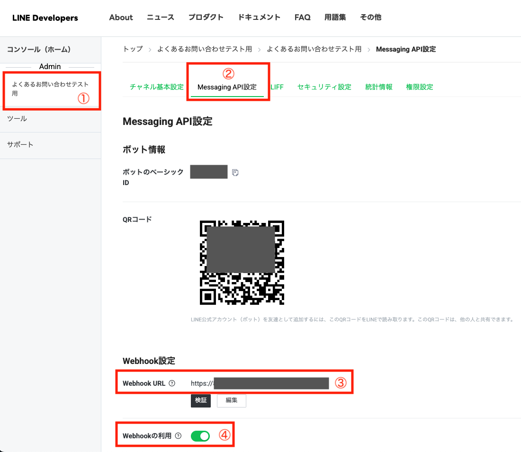
Task: Copy the bot basic ID icon
Action: click(235, 173)
